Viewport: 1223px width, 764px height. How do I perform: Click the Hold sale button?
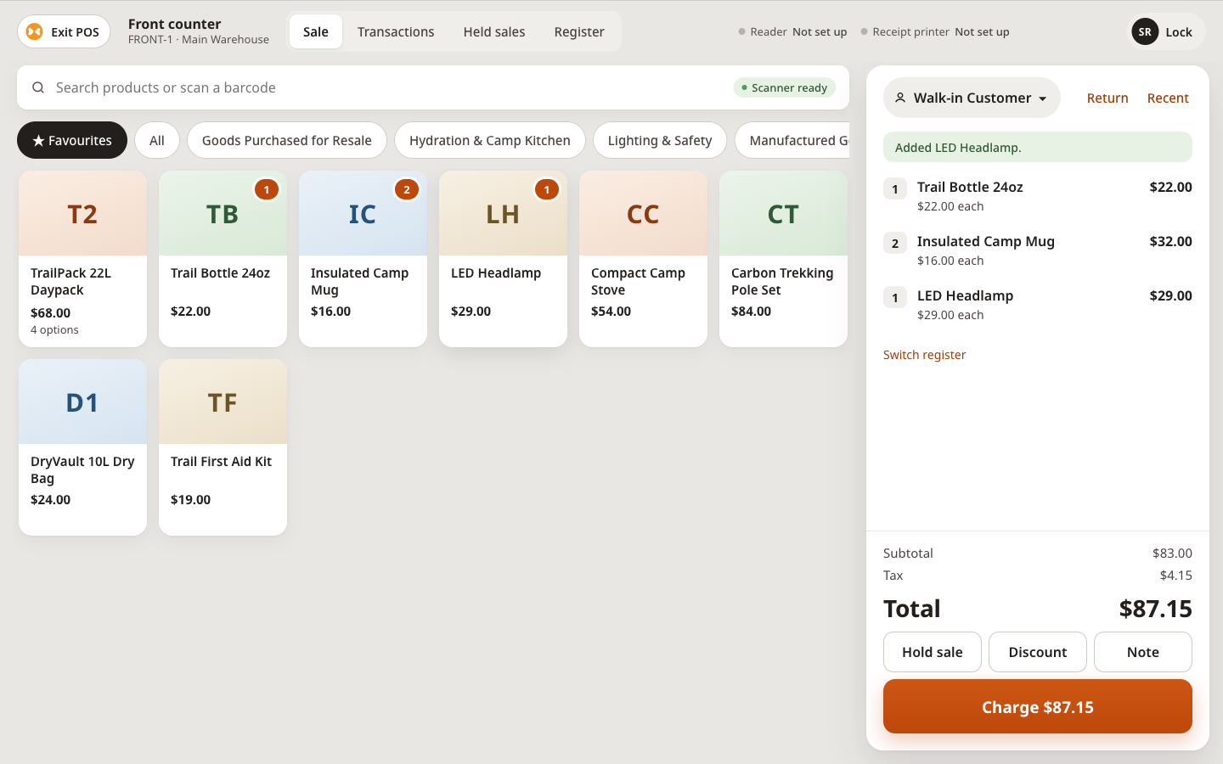[933, 652]
